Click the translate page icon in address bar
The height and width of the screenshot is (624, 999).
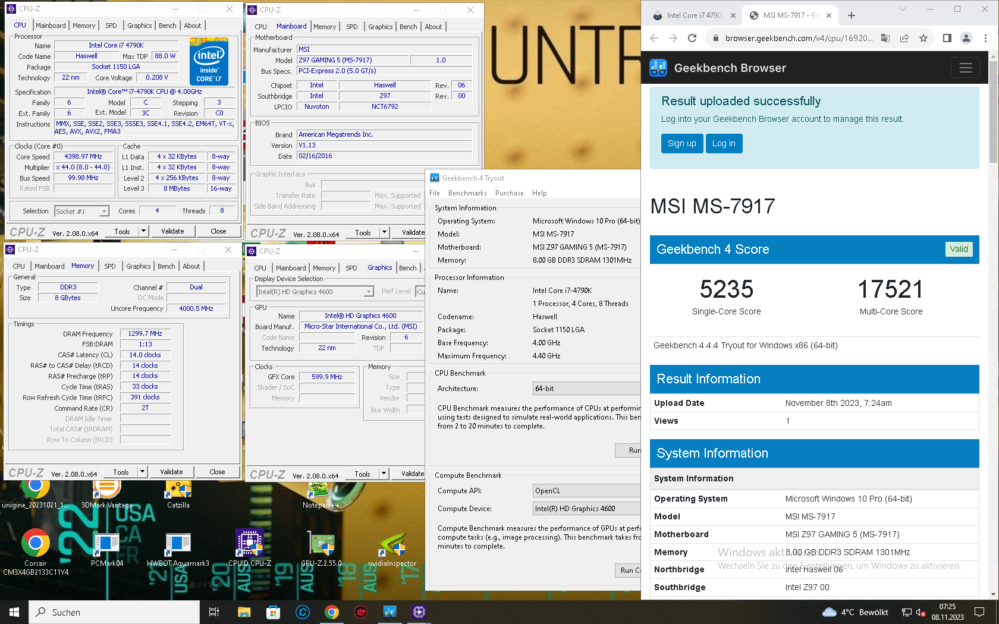coord(885,38)
